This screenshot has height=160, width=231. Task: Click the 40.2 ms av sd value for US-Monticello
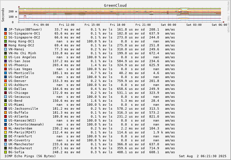pyautogui.click(x=126, y=73)
